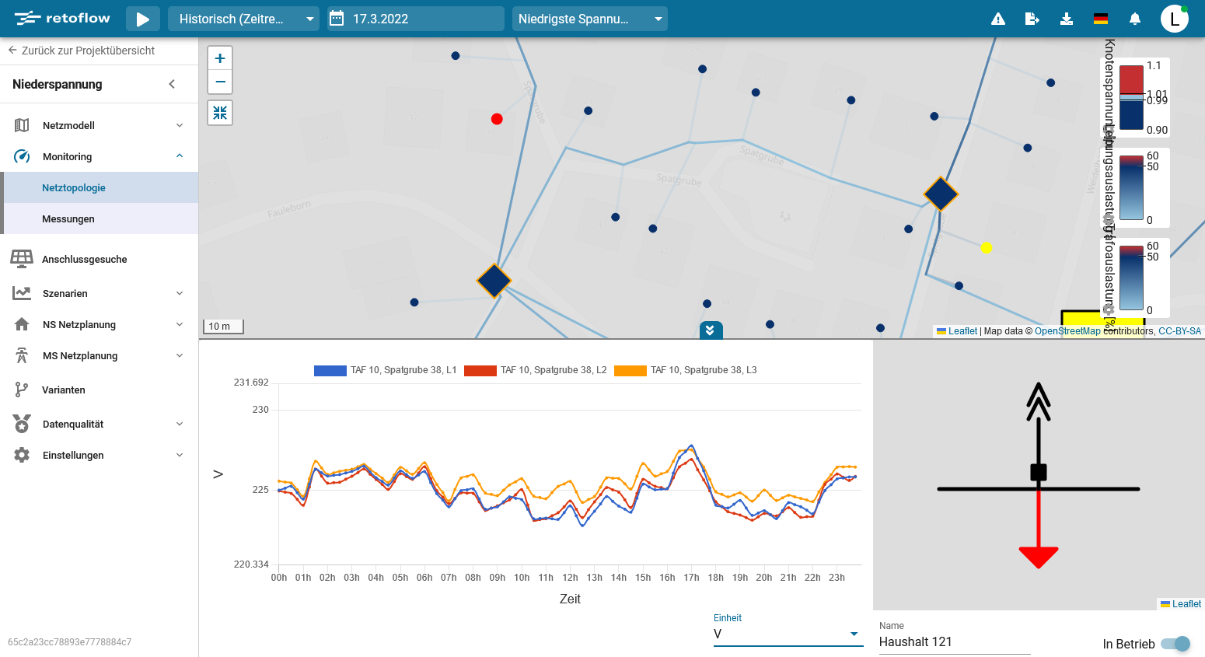Click the retoflow logo
Screen dimensions: 1205x657
[62, 18]
